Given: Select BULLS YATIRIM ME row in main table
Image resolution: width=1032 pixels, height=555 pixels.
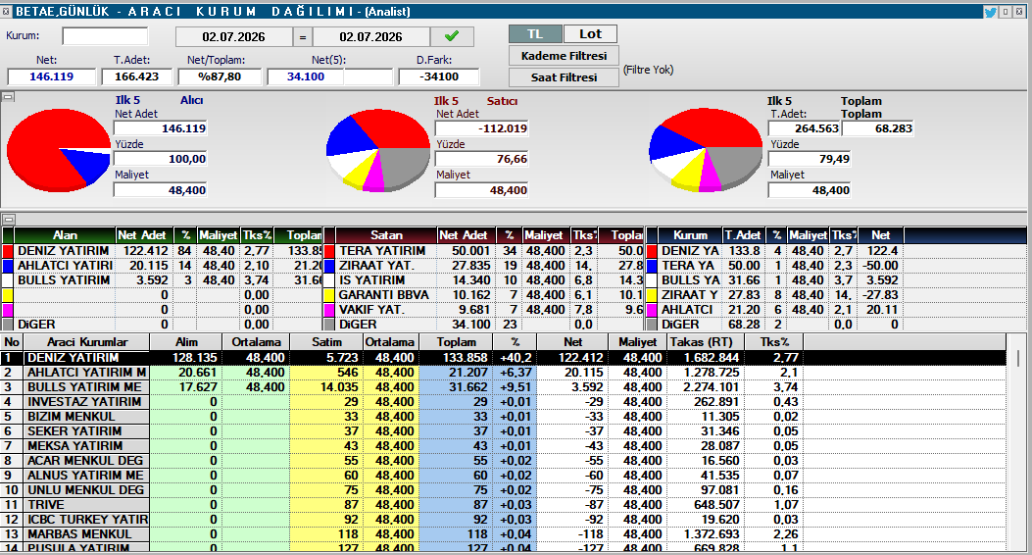Looking at the screenshot, I should (x=504, y=387).
